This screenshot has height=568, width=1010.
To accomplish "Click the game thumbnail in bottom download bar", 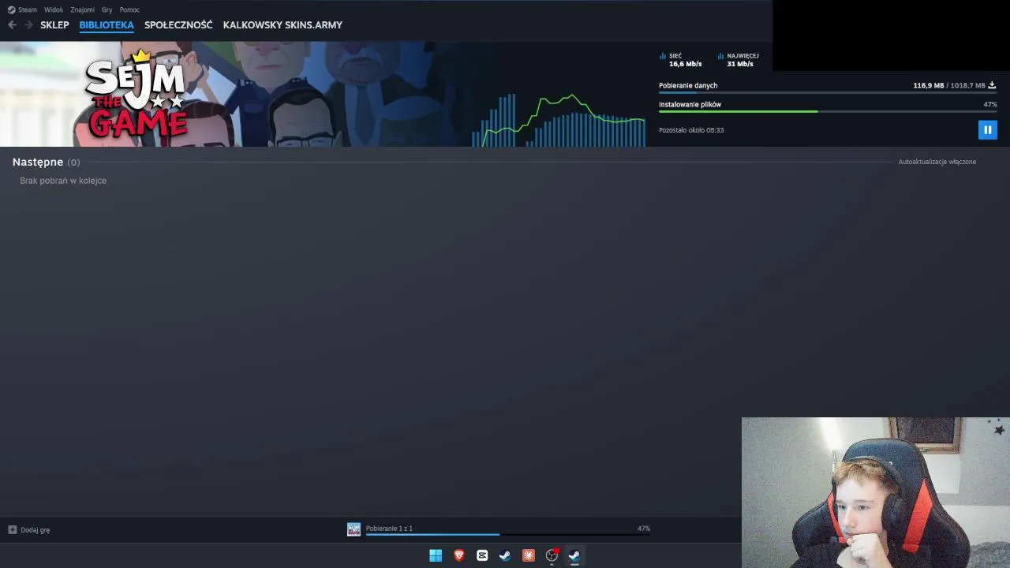I will click(353, 529).
